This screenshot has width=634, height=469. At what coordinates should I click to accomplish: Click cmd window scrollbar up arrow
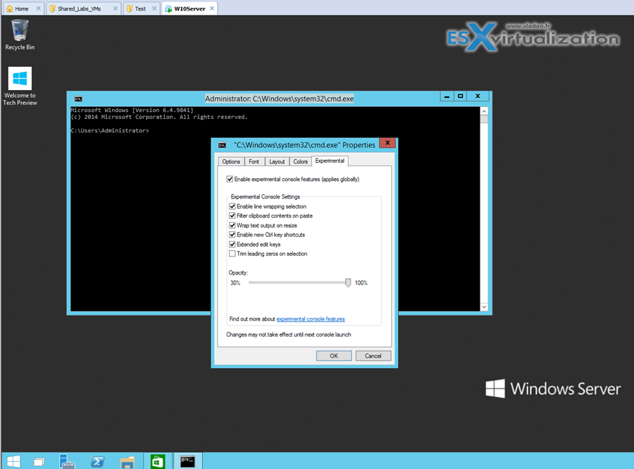pyautogui.click(x=484, y=111)
